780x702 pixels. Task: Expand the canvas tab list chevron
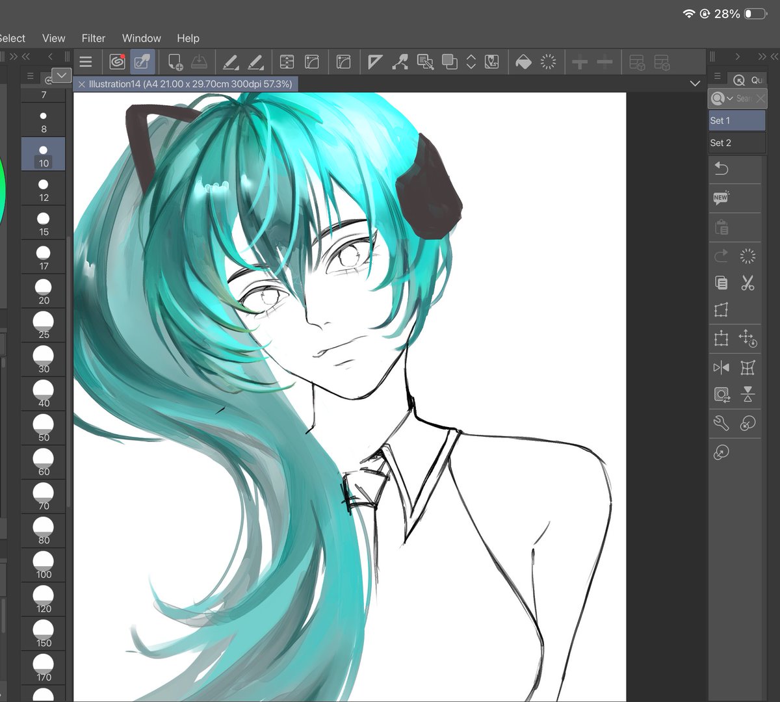coord(695,84)
